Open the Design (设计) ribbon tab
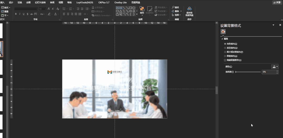Screen dimensions: 283x138 coord(11,3)
